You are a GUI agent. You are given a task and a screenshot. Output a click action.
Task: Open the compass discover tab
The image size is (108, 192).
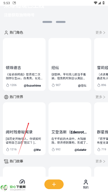point(22,182)
